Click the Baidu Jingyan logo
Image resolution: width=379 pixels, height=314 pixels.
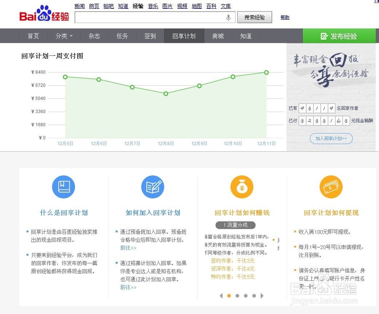44,14
